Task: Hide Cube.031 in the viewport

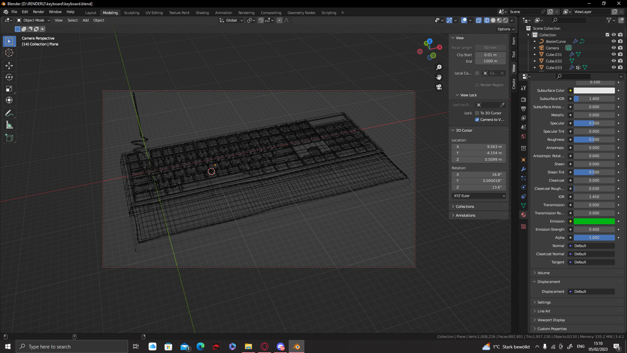Action: tap(613, 54)
